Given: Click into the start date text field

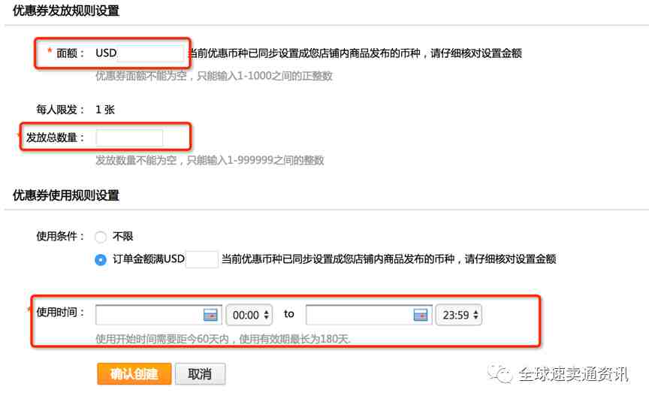Looking at the screenshot, I should [149, 315].
